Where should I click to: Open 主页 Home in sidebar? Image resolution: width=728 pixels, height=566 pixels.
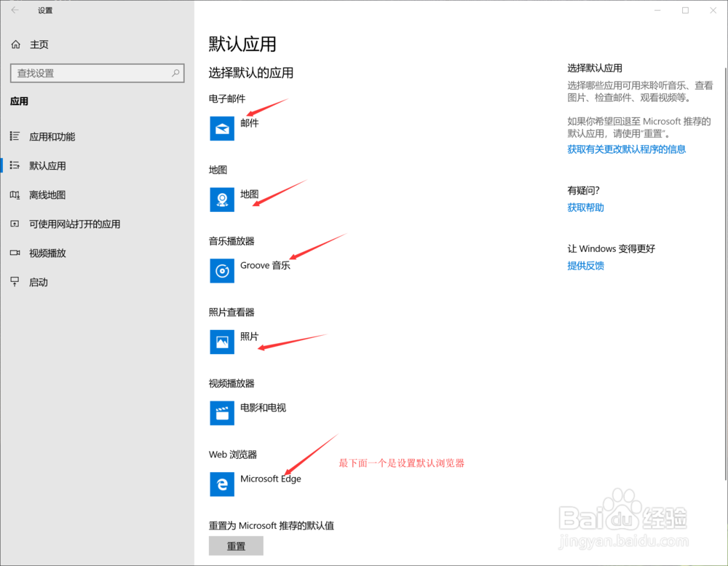tap(39, 44)
